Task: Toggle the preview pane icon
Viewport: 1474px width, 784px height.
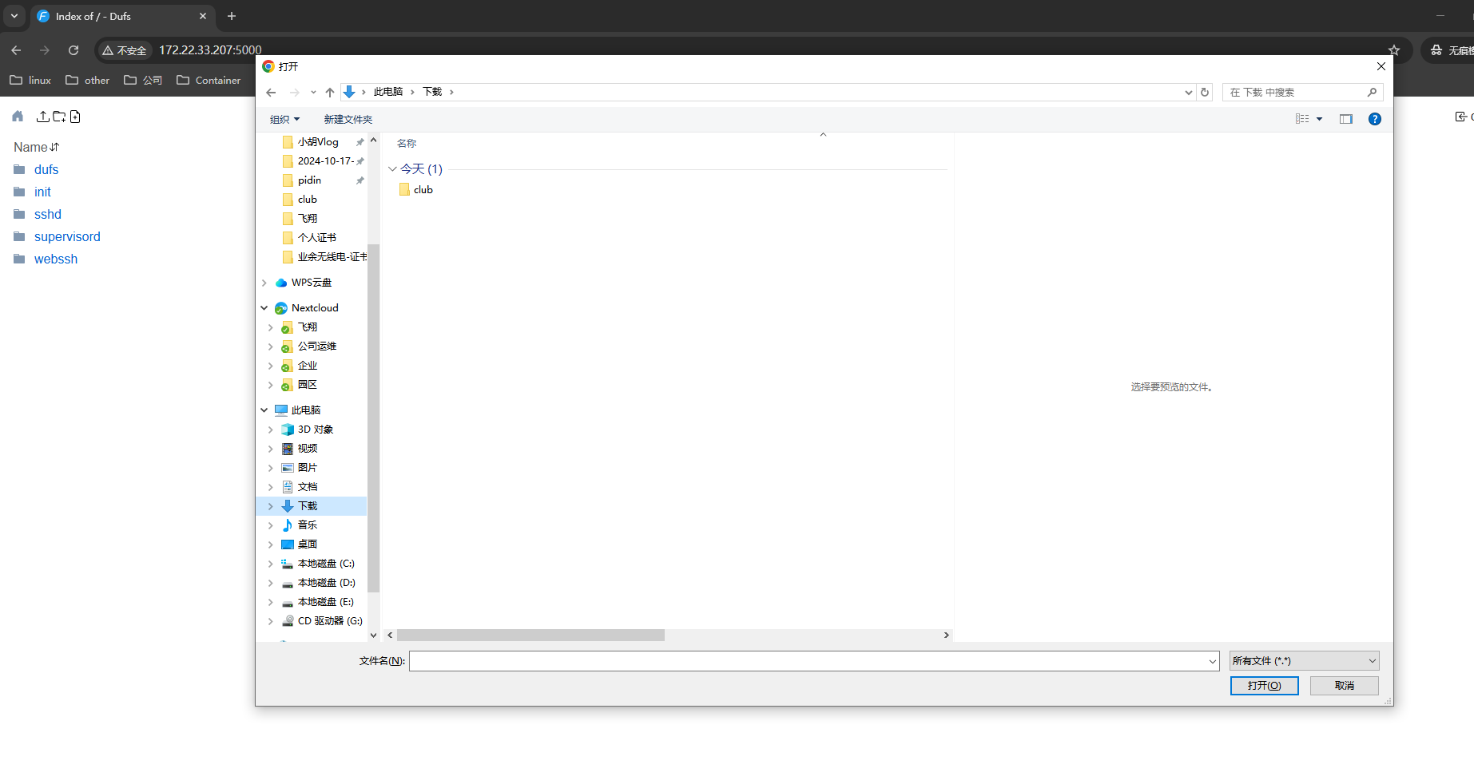Action: pos(1346,119)
